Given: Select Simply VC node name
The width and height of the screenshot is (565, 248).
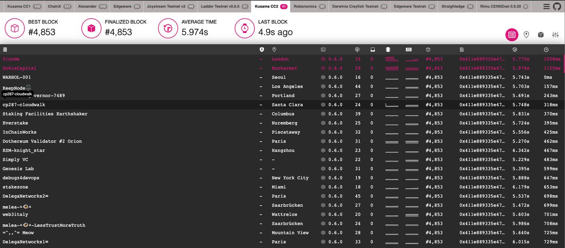Looking at the screenshot, I should [15, 160].
